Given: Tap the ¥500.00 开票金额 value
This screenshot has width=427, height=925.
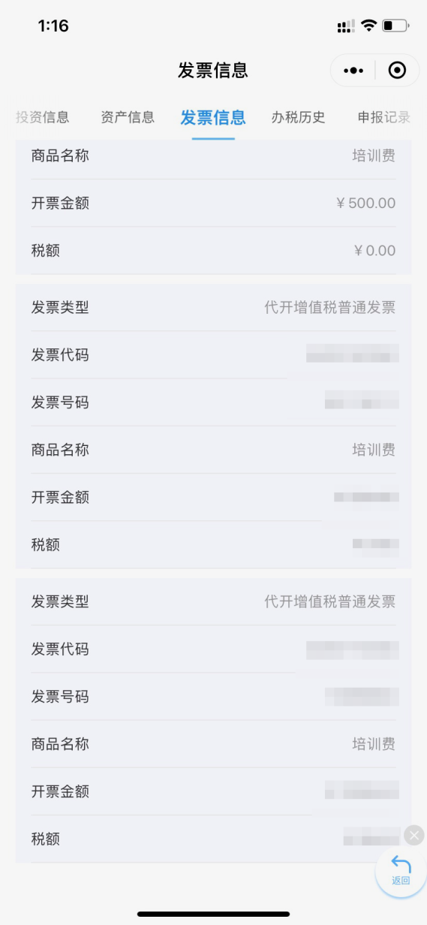Looking at the screenshot, I should 366,203.
